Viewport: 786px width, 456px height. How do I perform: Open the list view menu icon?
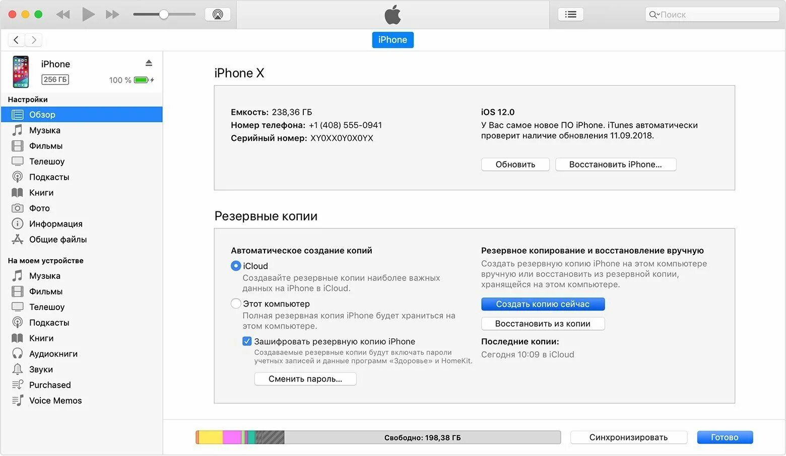pos(570,15)
